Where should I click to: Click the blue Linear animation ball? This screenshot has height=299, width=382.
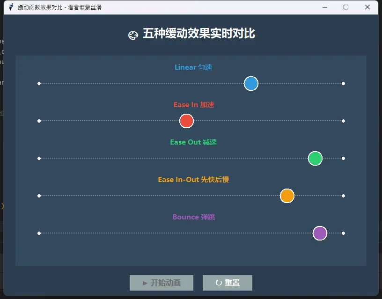(251, 84)
